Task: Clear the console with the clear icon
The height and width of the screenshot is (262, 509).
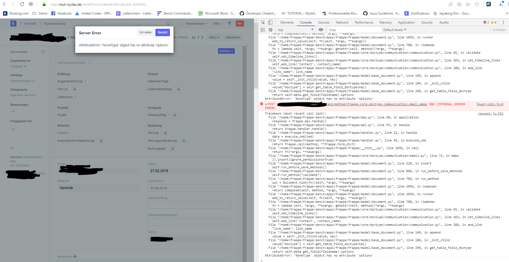Action: 271,30
